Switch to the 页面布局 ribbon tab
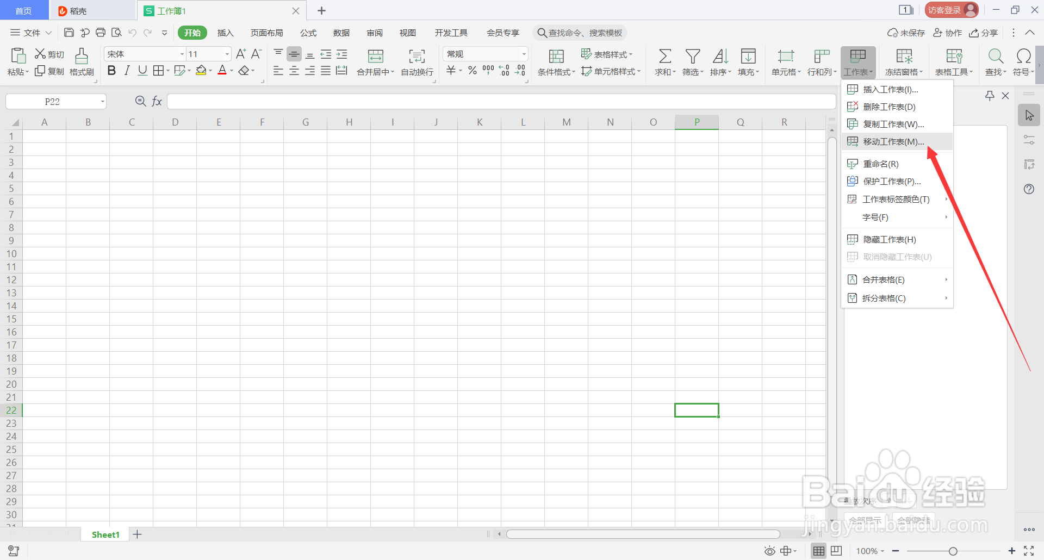The image size is (1044, 560). [x=266, y=33]
